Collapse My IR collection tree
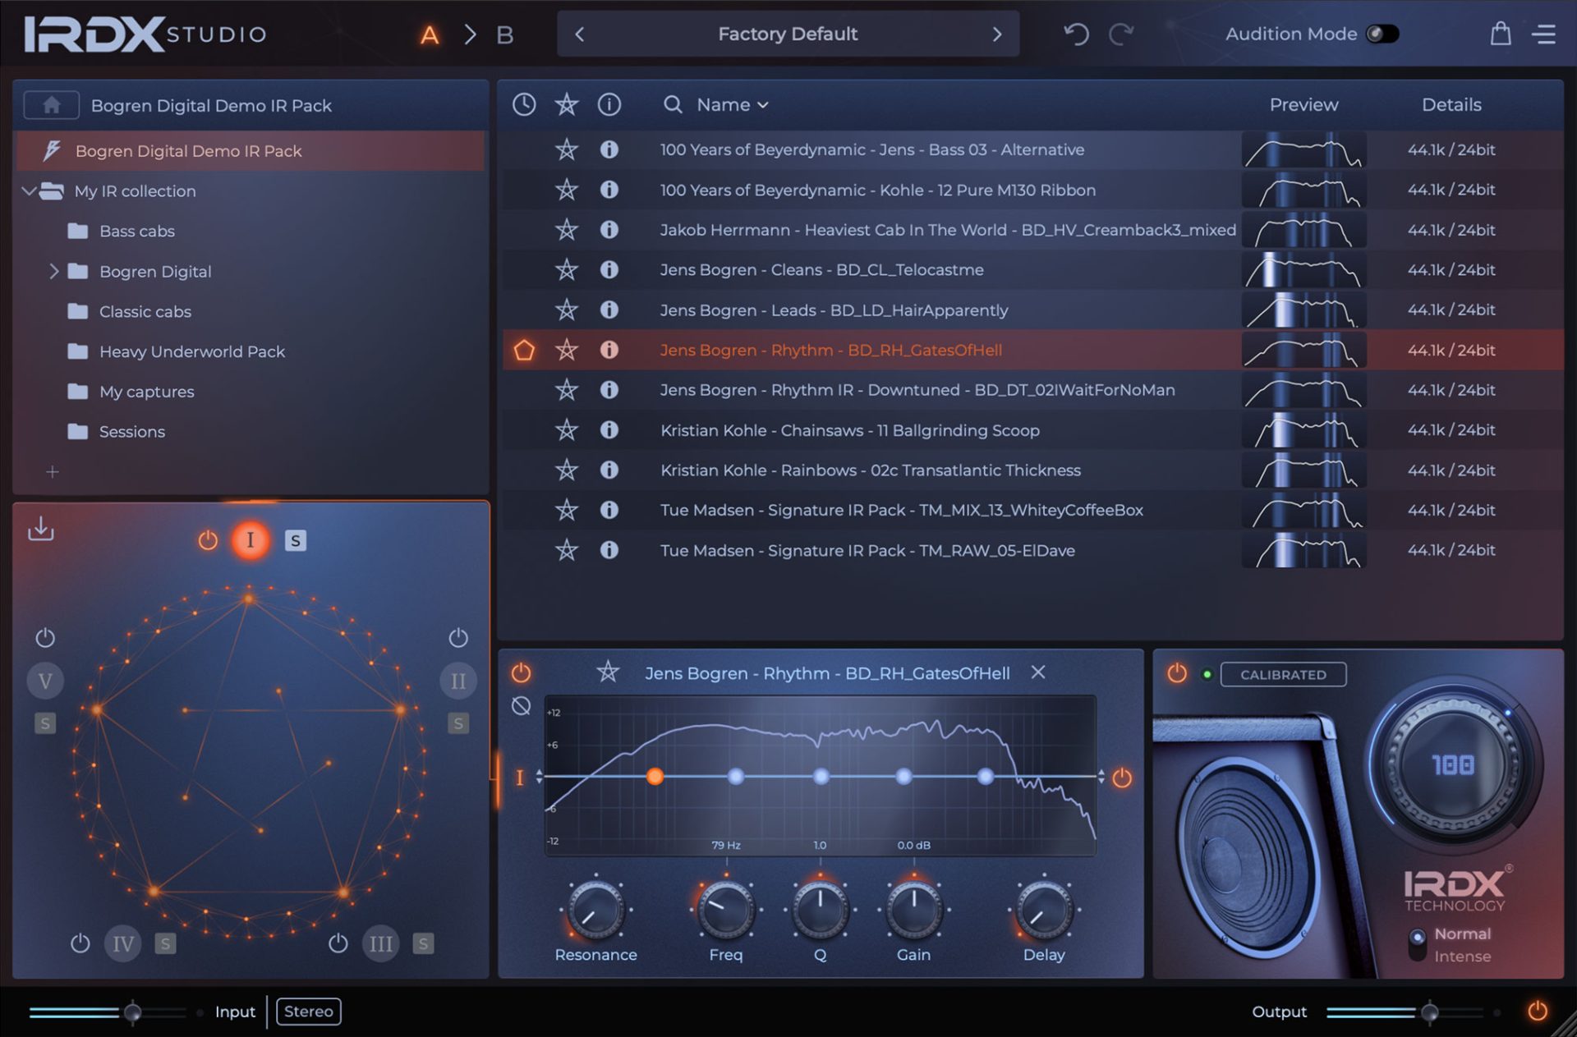The width and height of the screenshot is (1577, 1037). click(29, 191)
